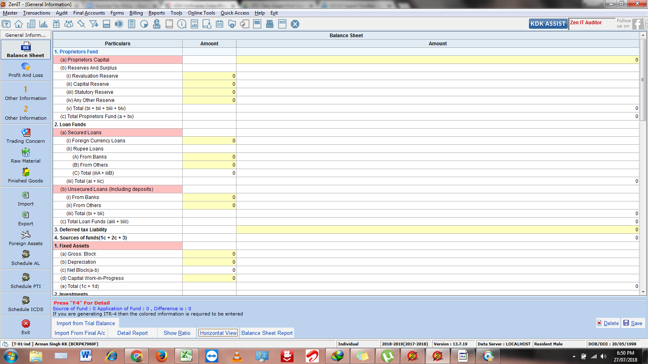This screenshot has height=364, width=648.
Task: Select Balance Sheet in the sidebar
Action: click(26, 50)
